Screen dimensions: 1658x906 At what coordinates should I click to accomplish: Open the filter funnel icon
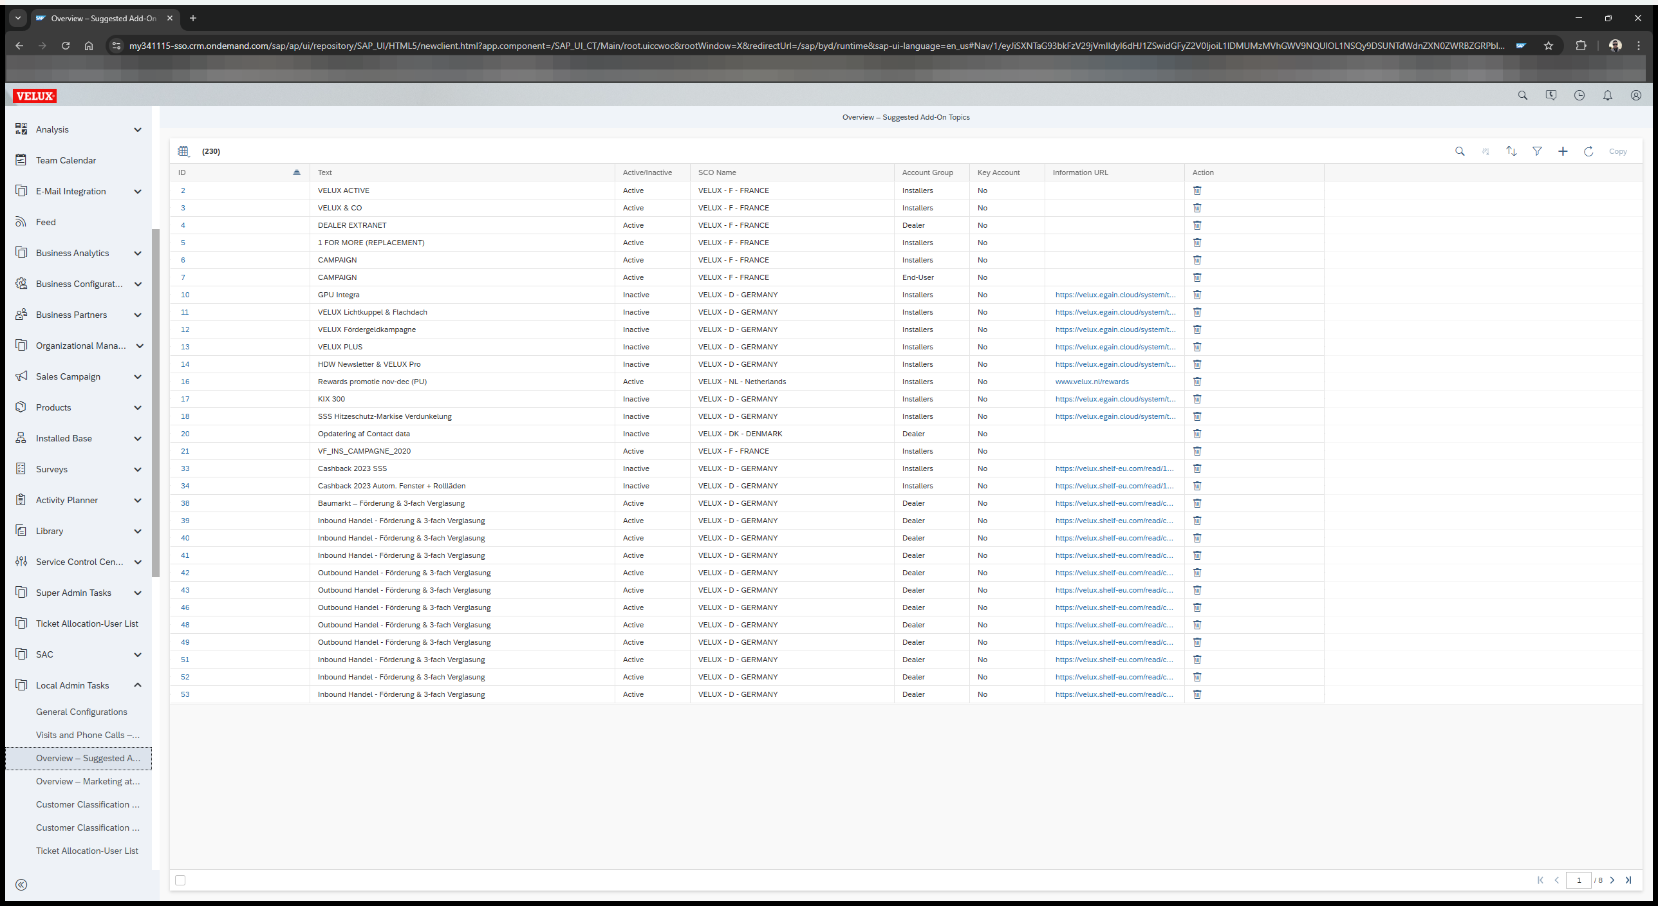tap(1537, 151)
